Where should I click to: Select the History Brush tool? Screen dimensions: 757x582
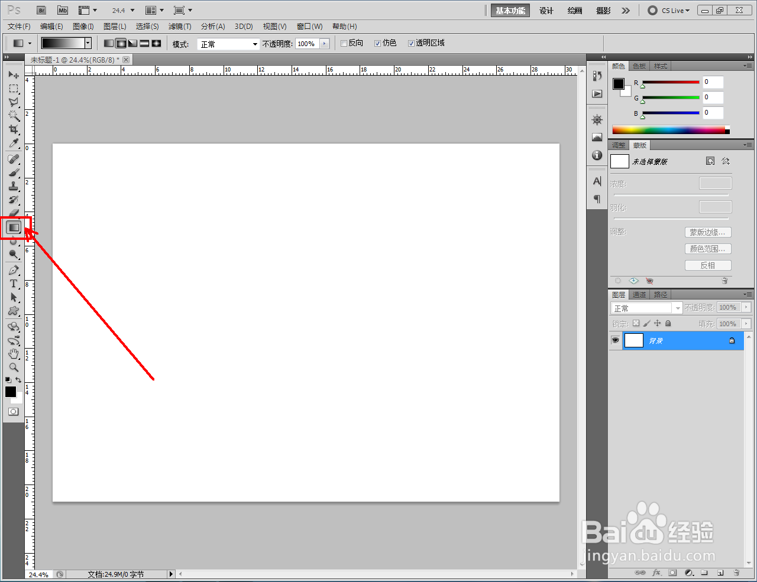(14, 200)
